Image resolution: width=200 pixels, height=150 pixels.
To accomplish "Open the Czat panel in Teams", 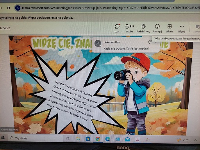I will (x=117, y=28).
